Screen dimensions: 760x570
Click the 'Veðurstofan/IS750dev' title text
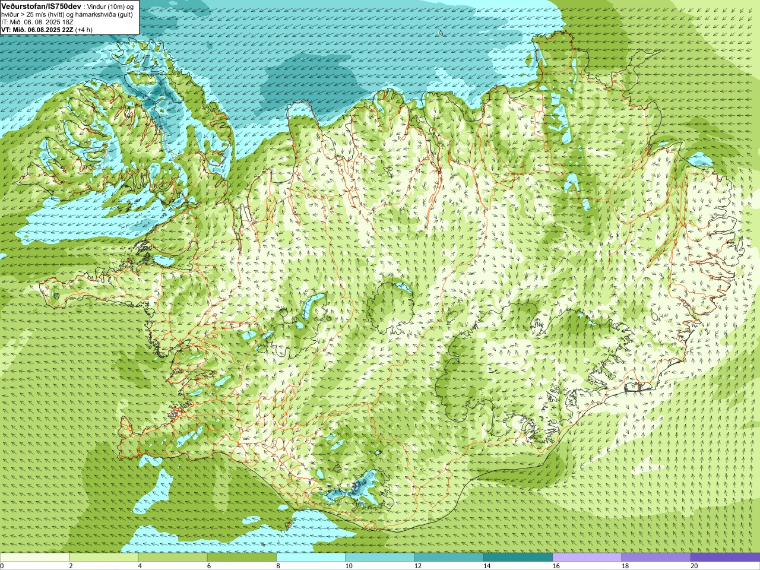(42, 5)
